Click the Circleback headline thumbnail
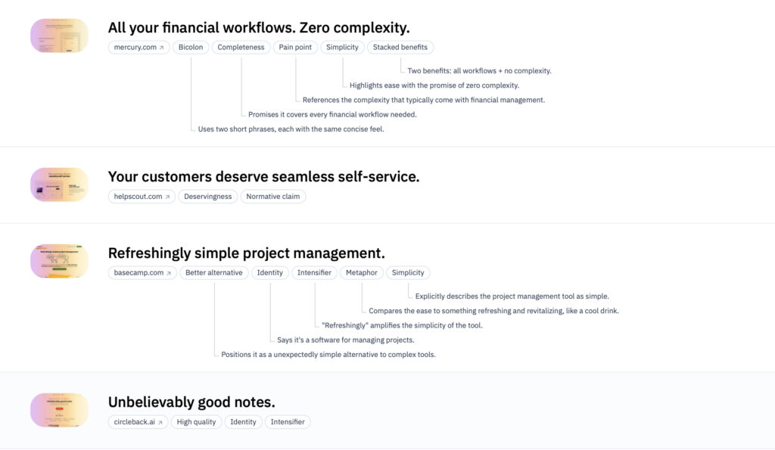 [x=59, y=410]
